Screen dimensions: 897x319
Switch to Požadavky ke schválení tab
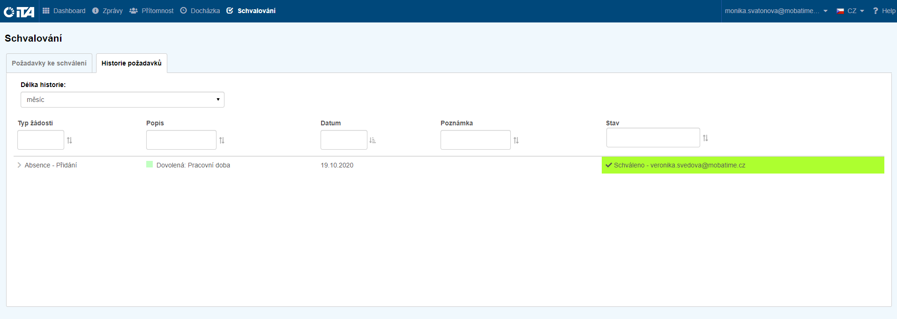click(x=49, y=63)
